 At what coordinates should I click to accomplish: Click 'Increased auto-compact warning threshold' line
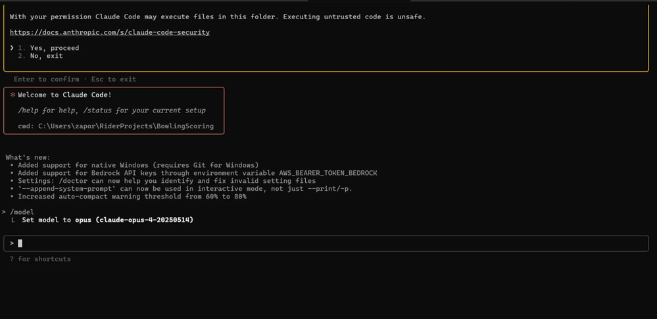point(129,197)
